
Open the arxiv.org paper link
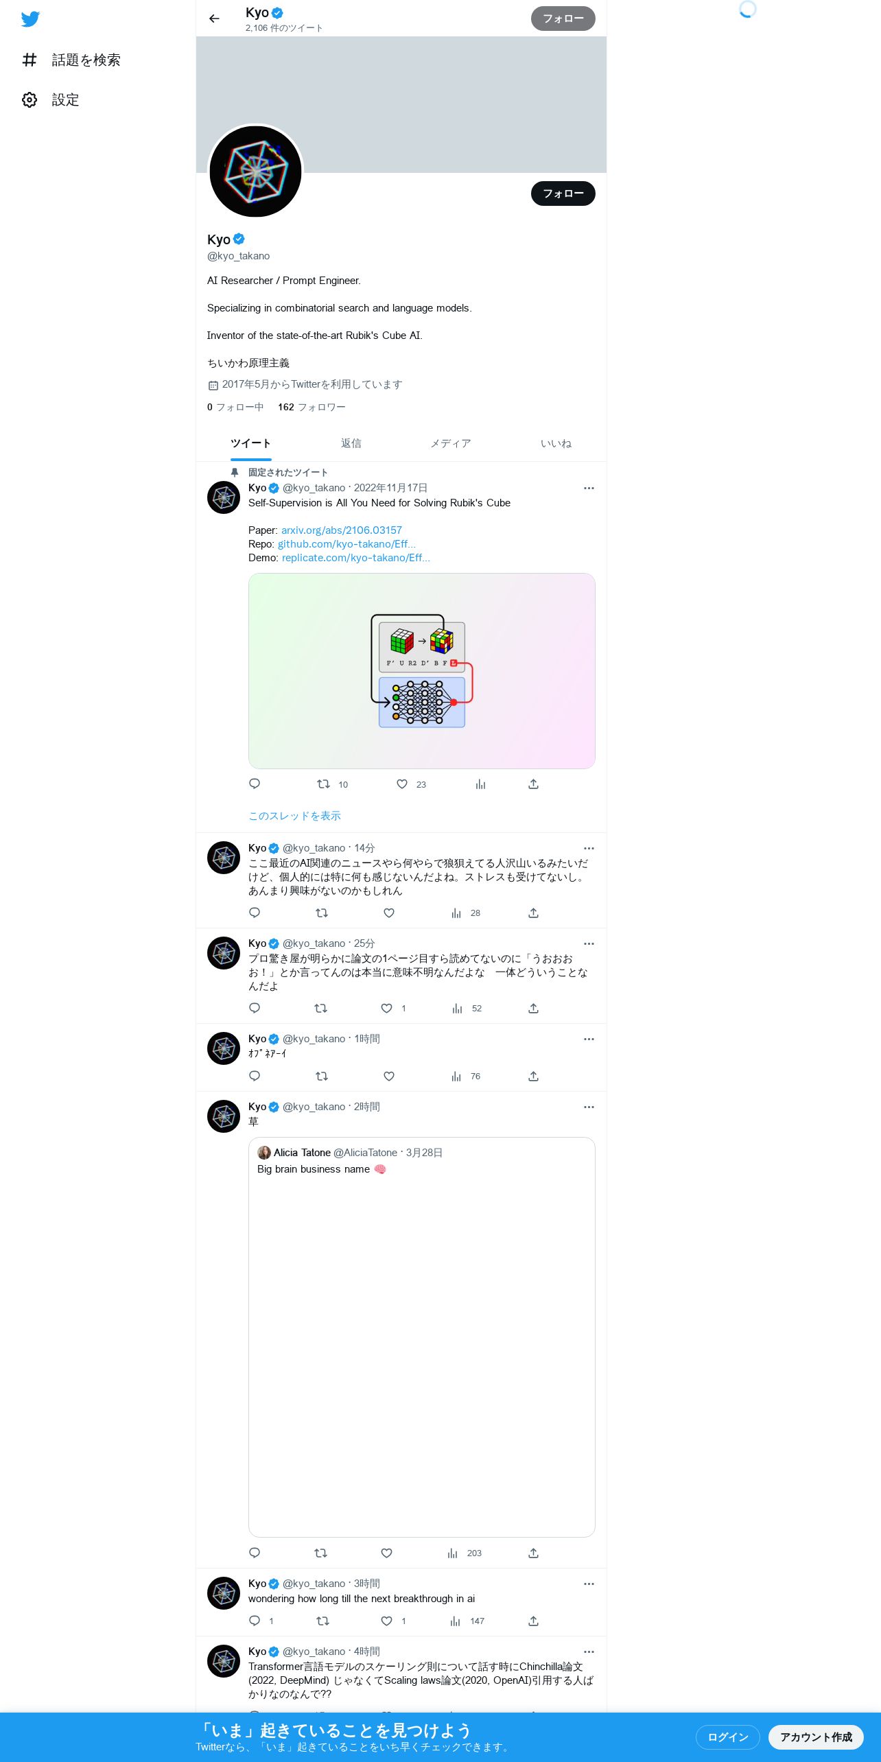click(x=342, y=530)
